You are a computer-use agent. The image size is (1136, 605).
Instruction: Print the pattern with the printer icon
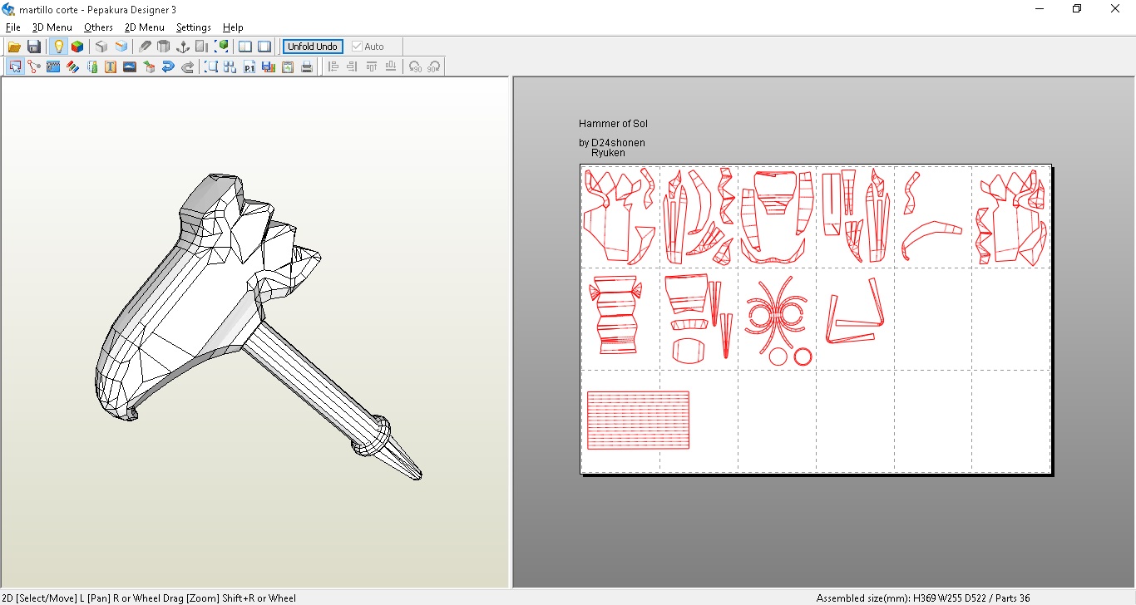(x=307, y=66)
